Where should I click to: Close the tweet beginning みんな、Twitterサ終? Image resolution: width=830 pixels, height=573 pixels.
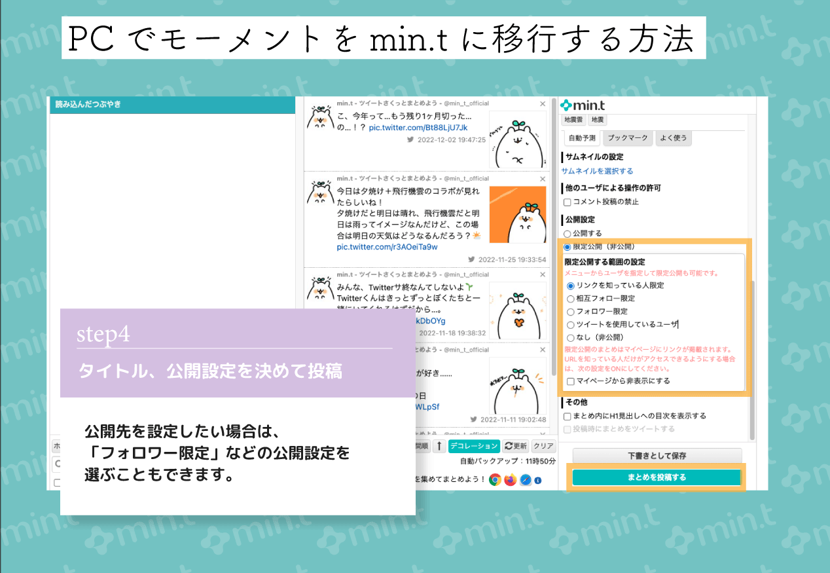coord(543,274)
